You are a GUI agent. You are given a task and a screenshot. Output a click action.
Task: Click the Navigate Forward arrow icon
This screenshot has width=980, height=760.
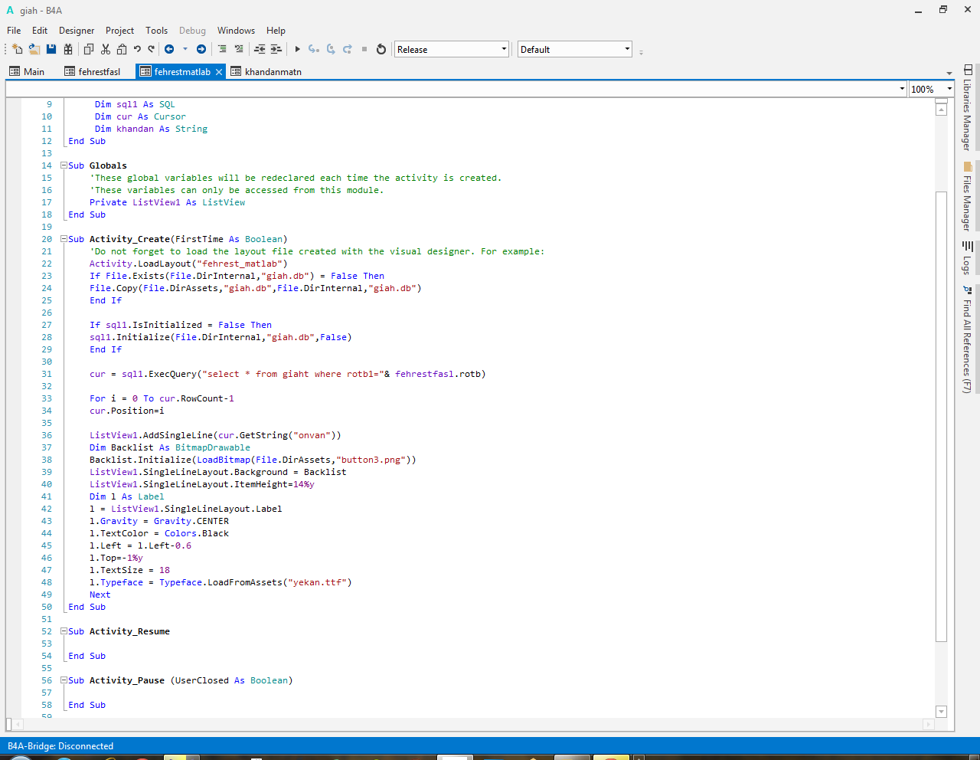pyautogui.click(x=201, y=49)
